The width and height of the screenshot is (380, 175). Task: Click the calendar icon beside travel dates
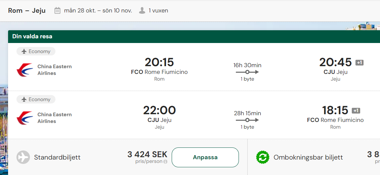point(57,10)
